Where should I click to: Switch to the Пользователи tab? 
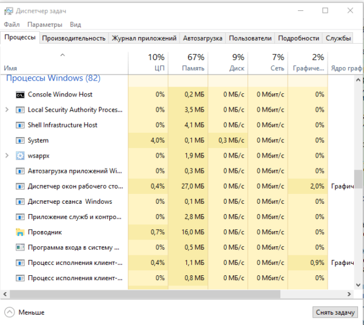250,38
